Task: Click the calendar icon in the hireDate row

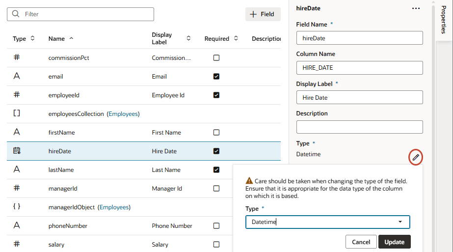Action: point(17,151)
